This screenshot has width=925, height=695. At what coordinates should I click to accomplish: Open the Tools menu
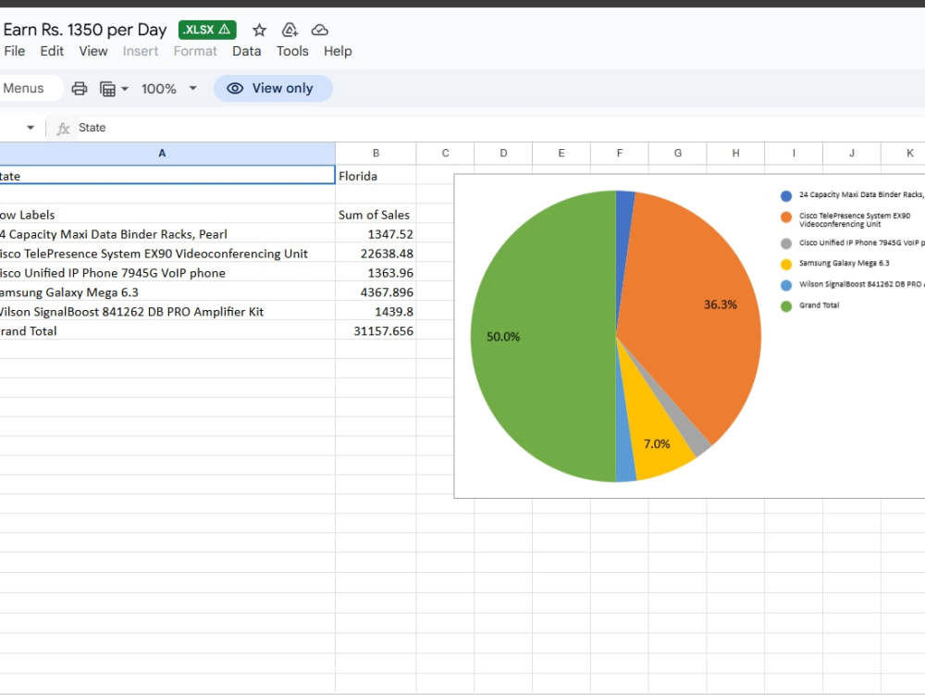pos(292,51)
